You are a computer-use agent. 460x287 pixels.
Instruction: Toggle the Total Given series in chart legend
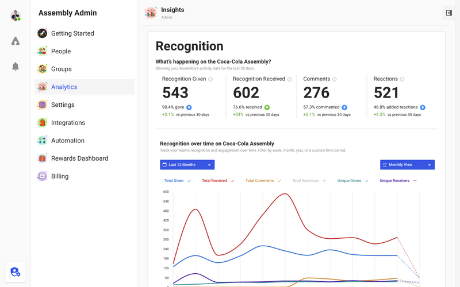(x=178, y=181)
